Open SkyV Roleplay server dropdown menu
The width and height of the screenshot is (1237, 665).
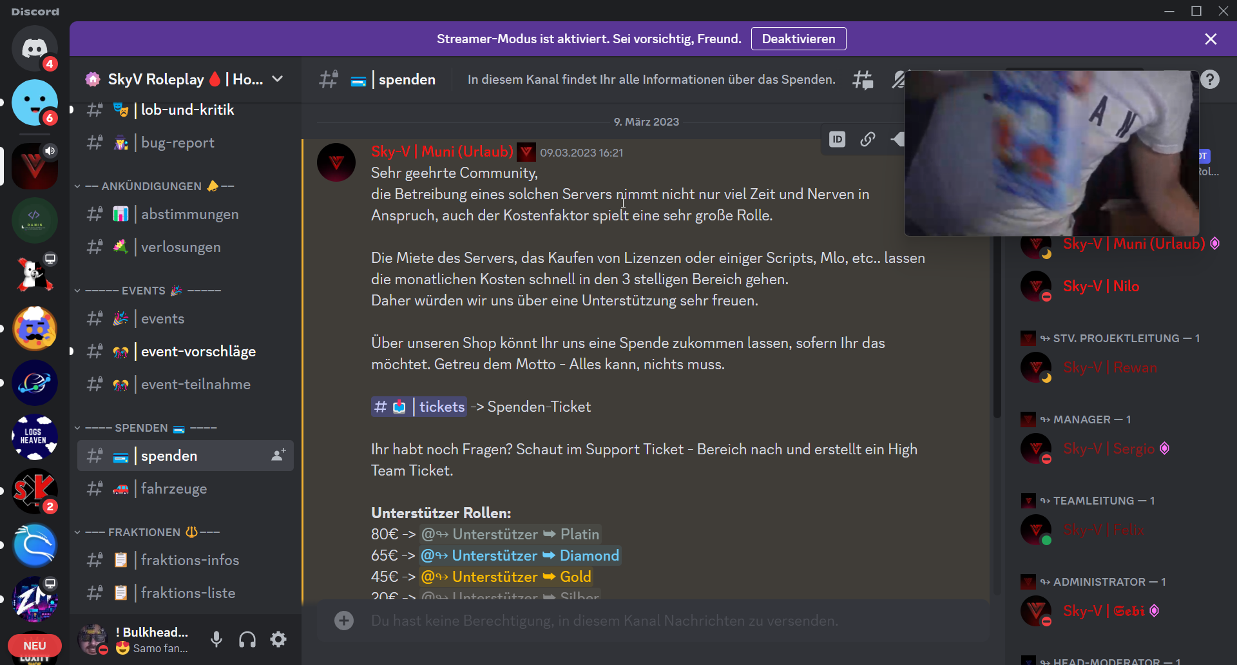pyautogui.click(x=278, y=79)
